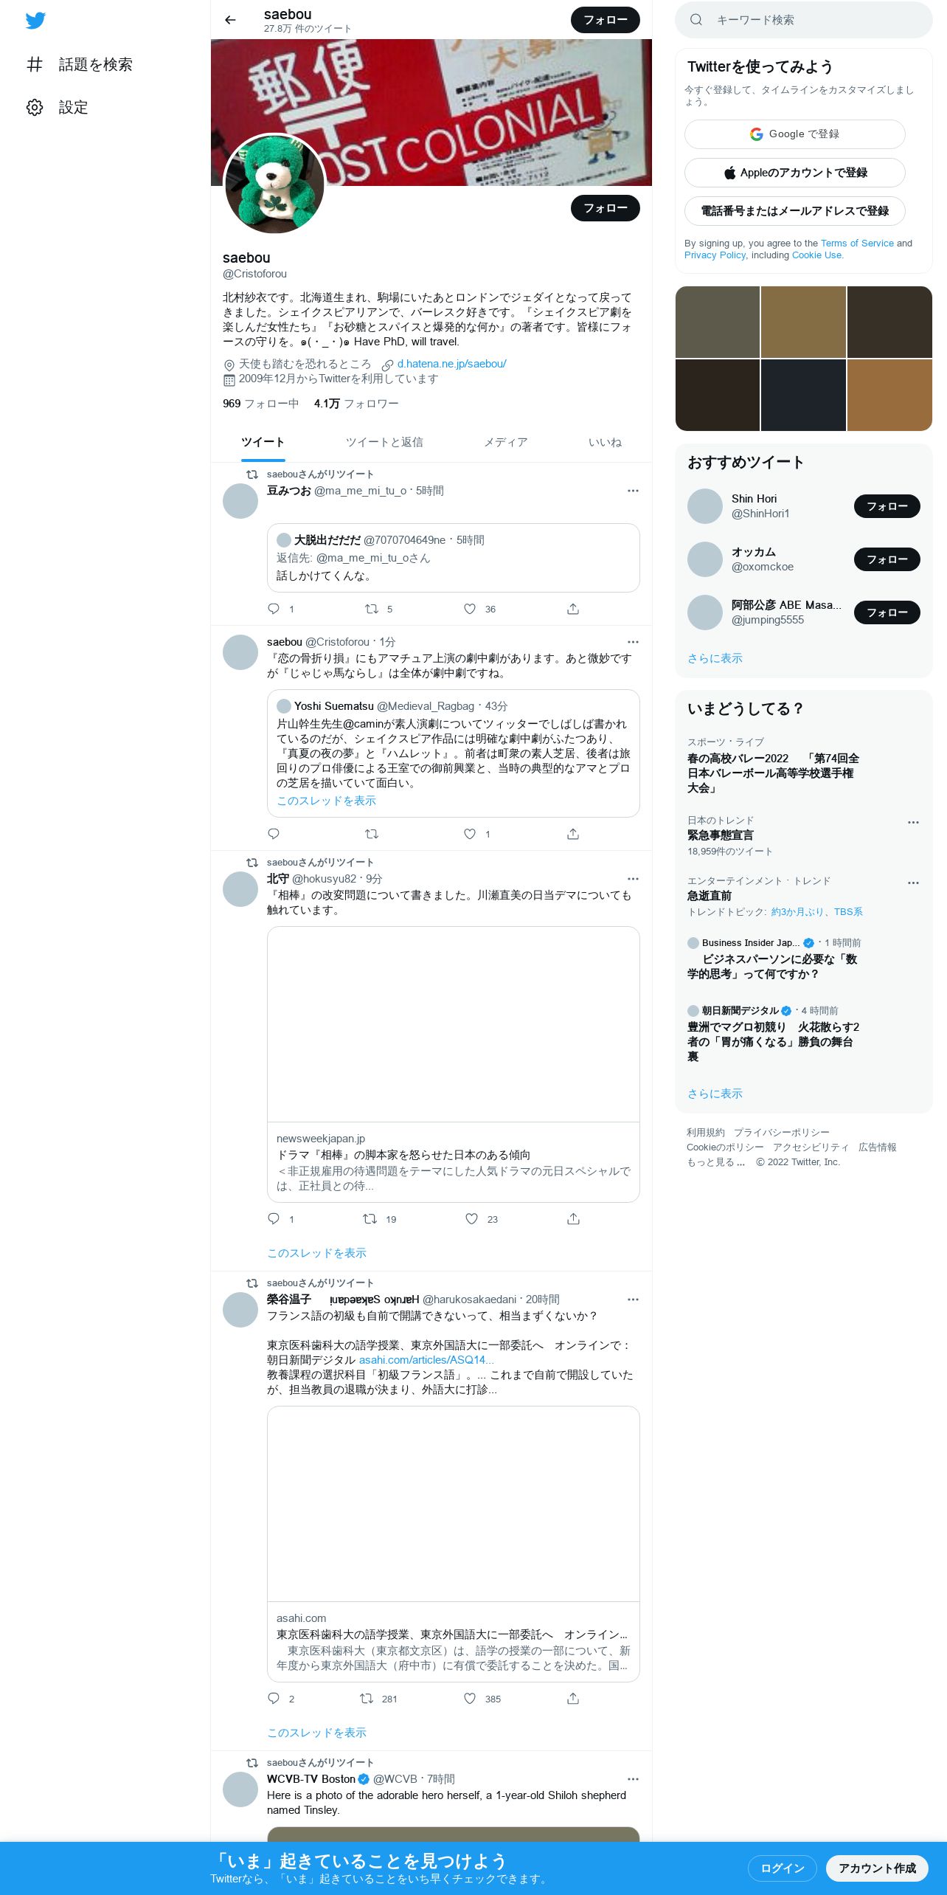Screen dimensions: 947x1895
Task: Follow saebou via the header フォロー button
Action: 606,20
